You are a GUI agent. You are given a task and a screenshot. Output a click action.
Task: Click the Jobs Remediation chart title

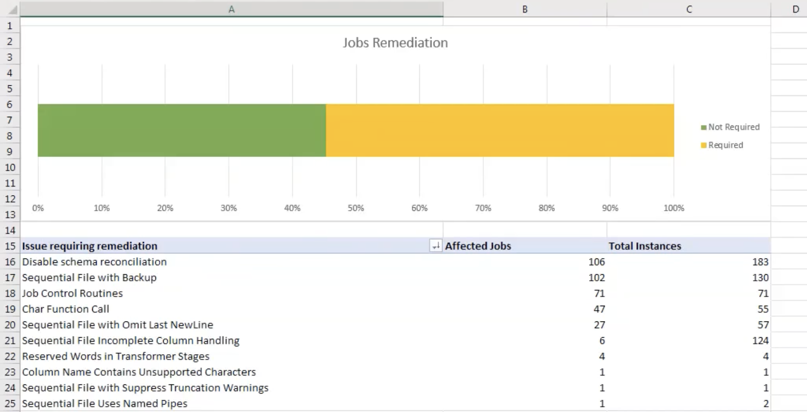395,43
